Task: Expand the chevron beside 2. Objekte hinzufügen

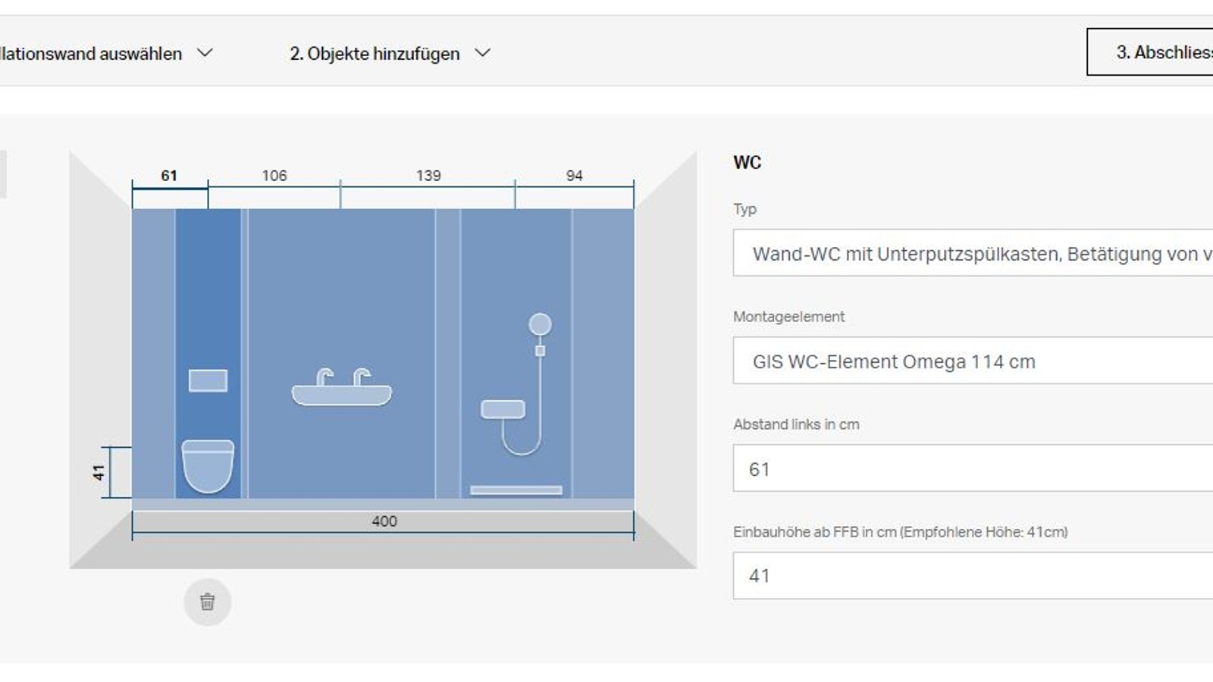Action: pyautogui.click(x=481, y=53)
